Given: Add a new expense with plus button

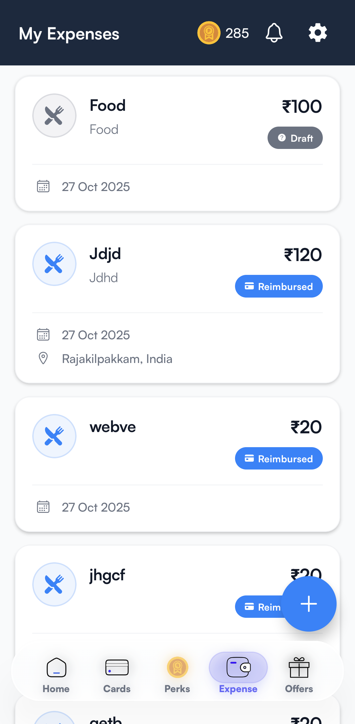Looking at the screenshot, I should click(x=309, y=604).
